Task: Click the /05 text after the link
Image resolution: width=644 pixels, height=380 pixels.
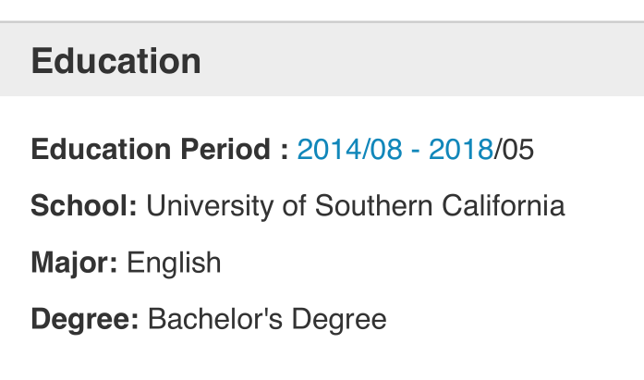Action: click(515, 149)
